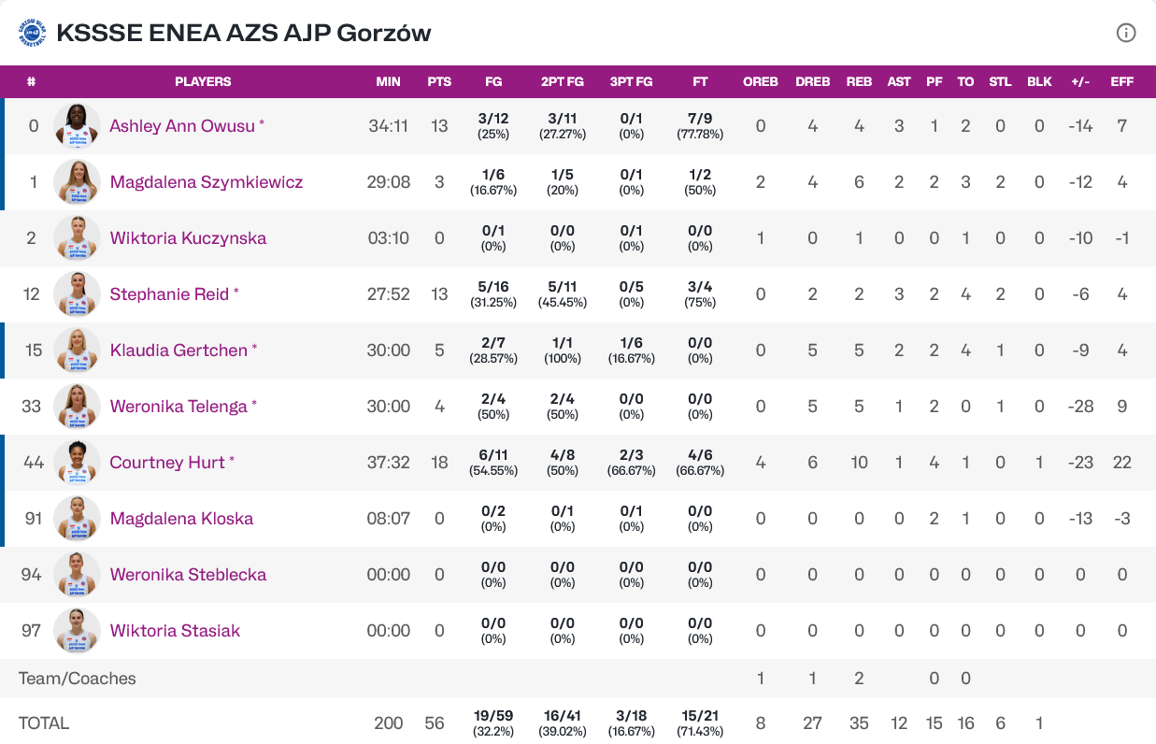Sort table by the PTS column header
Viewport: 1156px width, 744px height.
pyautogui.click(x=439, y=81)
